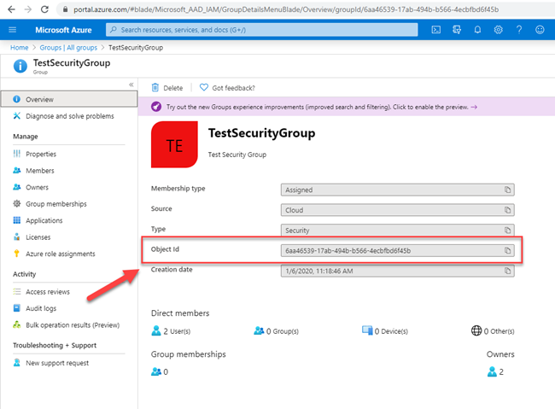
Task: Copy the Creation date value
Action: click(x=507, y=271)
